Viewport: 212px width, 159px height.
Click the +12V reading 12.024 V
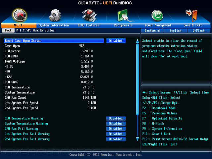[x=86, y=77]
